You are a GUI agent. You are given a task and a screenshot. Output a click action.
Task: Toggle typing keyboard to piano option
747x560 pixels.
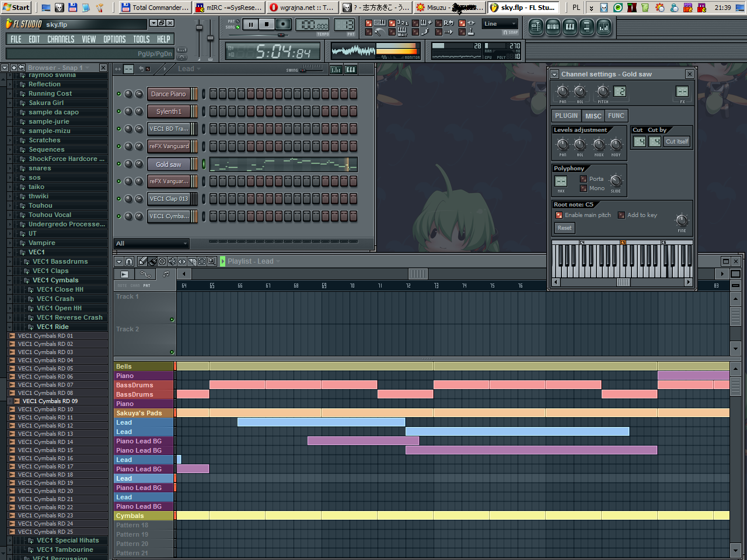(x=369, y=23)
